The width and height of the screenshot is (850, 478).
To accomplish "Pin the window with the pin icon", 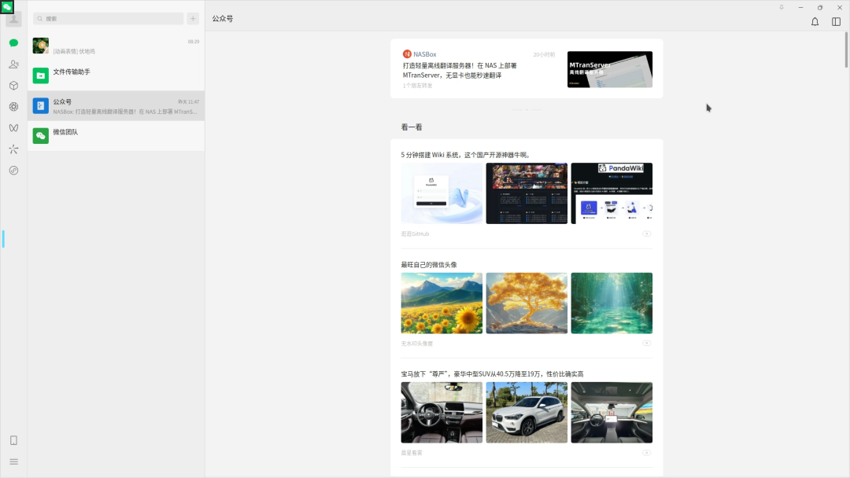I will point(782,8).
